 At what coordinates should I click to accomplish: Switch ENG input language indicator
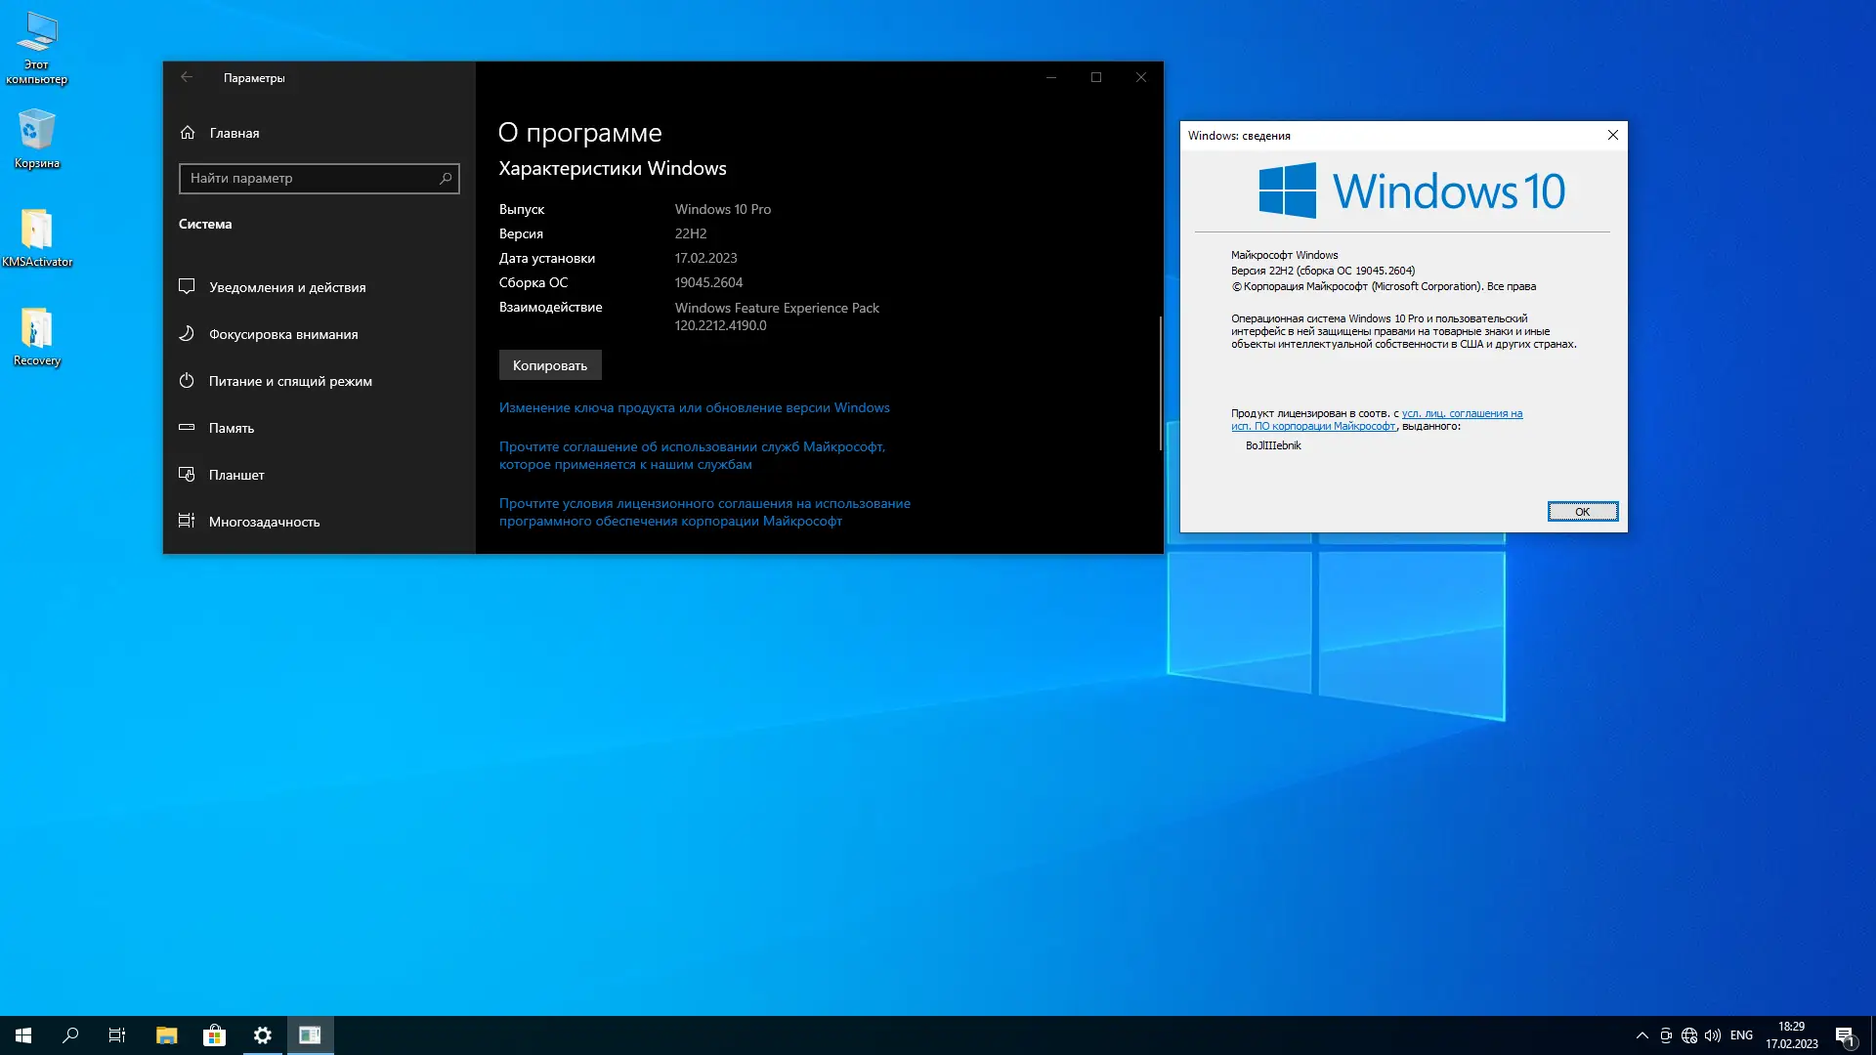pos(1741,1035)
